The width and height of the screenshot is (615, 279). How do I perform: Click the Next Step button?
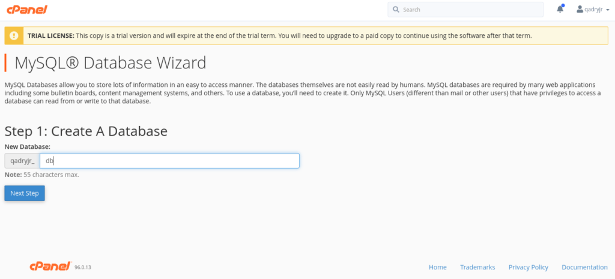pos(25,193)
